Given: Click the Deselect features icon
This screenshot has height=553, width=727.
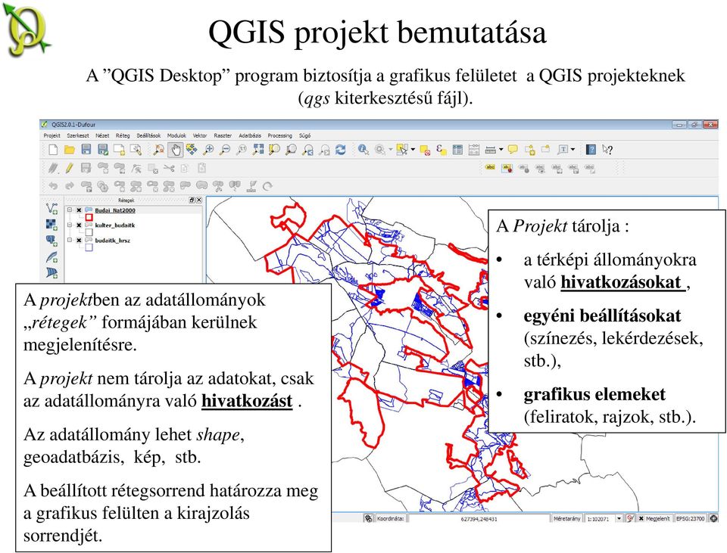Looking at the screenshot, I should coord(425,150).
